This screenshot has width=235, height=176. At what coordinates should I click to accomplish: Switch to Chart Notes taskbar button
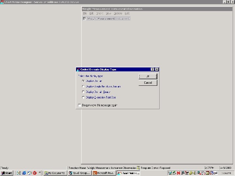click(128, 173)
